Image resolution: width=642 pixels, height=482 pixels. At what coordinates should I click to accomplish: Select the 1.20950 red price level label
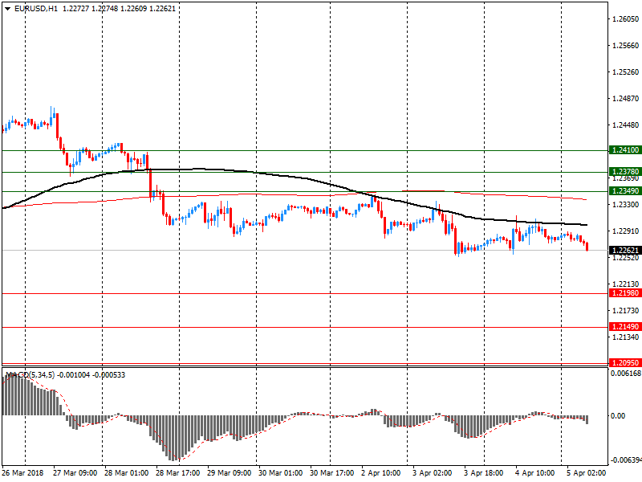(x=625, y=363)
